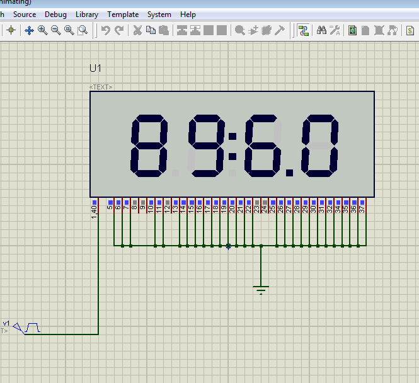Undo the last change
Viewport: 419px width, 383px height.
106,30
